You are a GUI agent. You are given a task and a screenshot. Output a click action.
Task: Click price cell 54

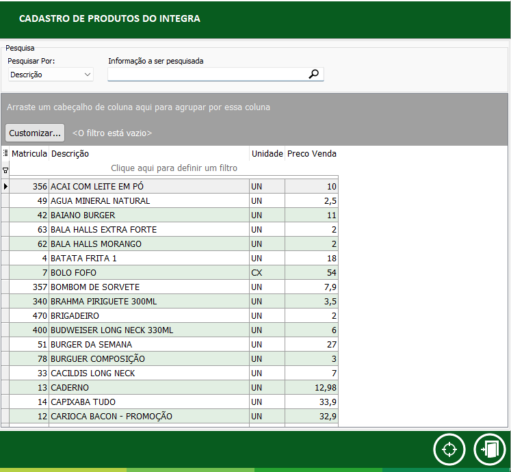point(311,272)
